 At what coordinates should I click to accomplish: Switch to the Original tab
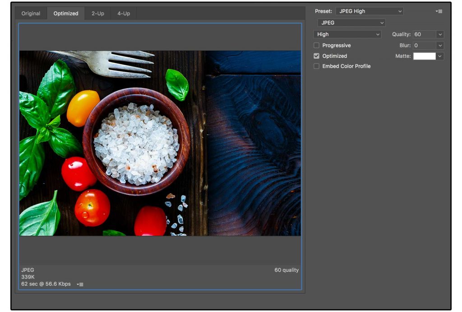[31, 14]
